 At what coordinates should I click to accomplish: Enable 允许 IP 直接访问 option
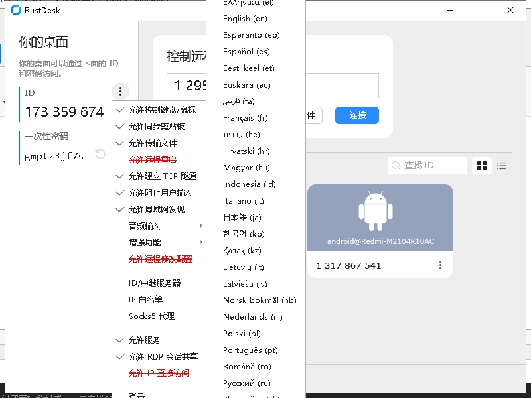point(159,373)
